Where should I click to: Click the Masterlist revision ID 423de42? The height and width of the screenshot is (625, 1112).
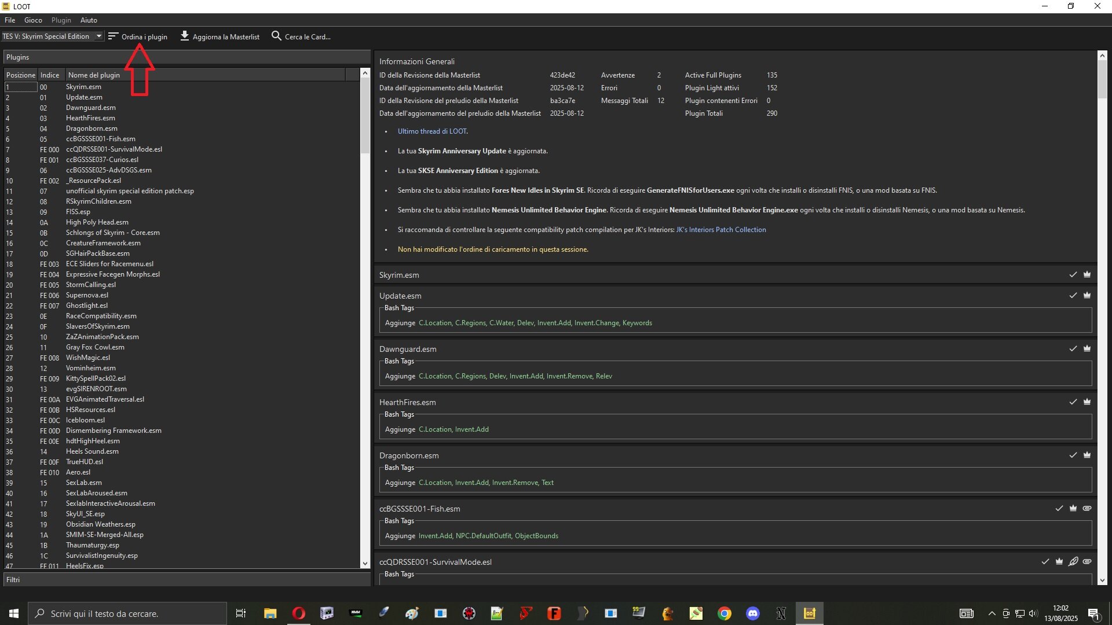[562, 75]
